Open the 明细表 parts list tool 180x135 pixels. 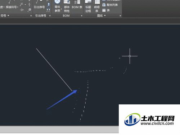click(x=97, y=6)
